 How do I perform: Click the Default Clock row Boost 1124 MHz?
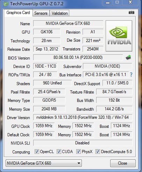pyautogui.click(x=122, y=135)
